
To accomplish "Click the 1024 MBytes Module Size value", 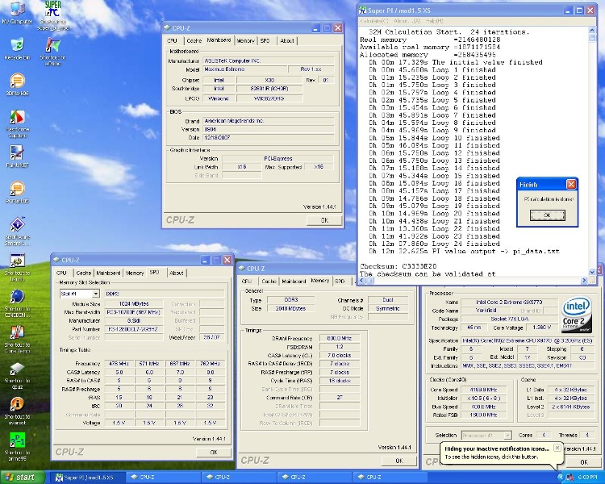I will [x=133, y=304].
